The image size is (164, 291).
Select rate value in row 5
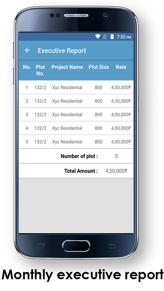tap(121, 142)
